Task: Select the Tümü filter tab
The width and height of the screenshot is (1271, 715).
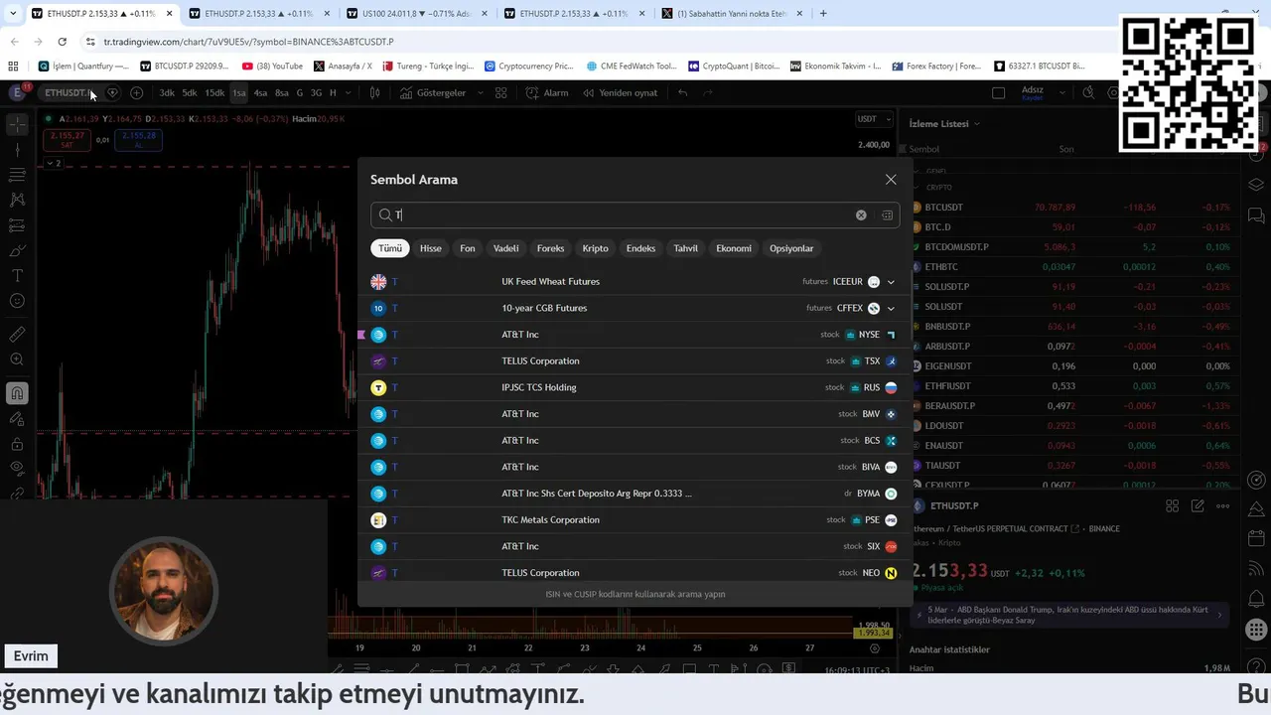Action: tap(390, 248)
